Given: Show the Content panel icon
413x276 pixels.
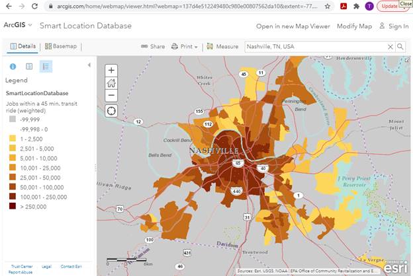Looking at the screenshot, I should [x=29, y=66].
